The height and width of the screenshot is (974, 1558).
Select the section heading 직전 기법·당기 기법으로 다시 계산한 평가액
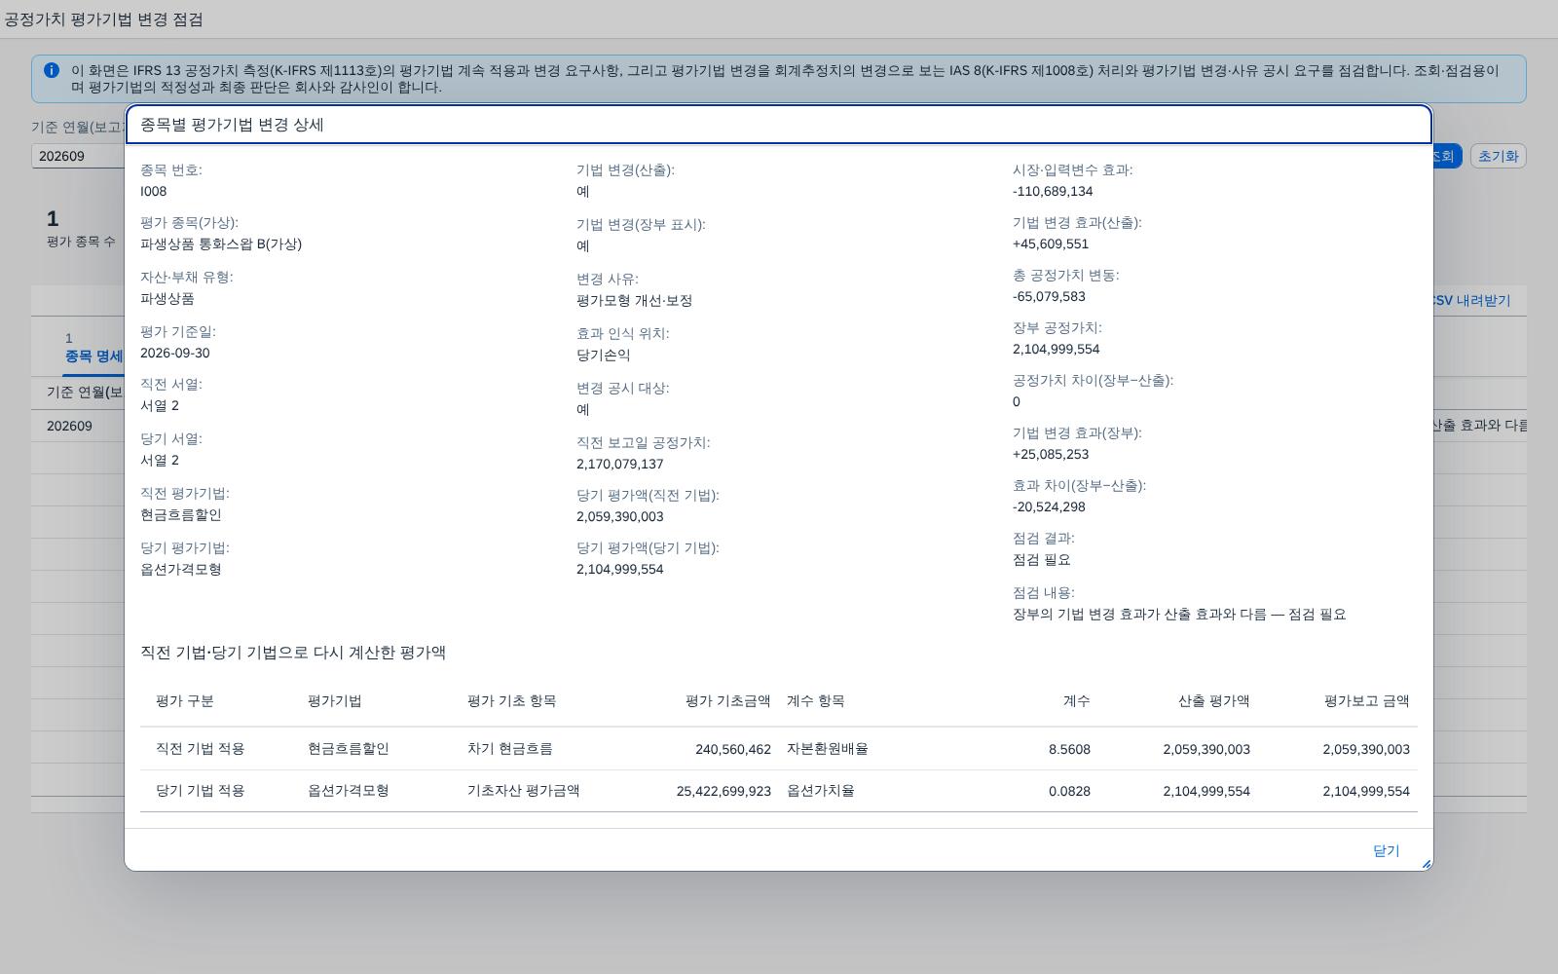(293, 653)
